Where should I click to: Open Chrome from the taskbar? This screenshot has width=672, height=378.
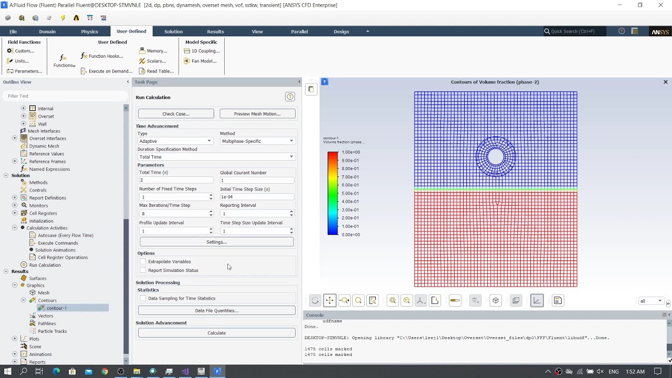pyautogui.click(x=104, y=372)
